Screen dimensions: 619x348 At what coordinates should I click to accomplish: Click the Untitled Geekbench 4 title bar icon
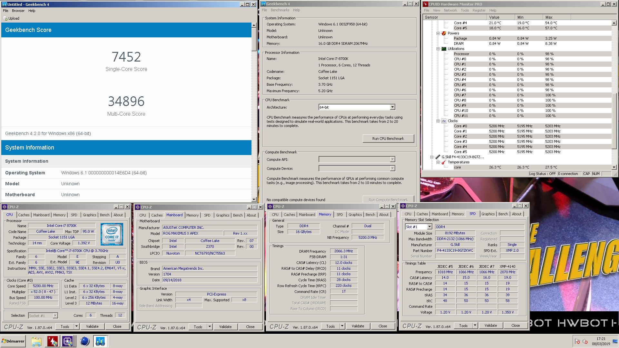4,4
